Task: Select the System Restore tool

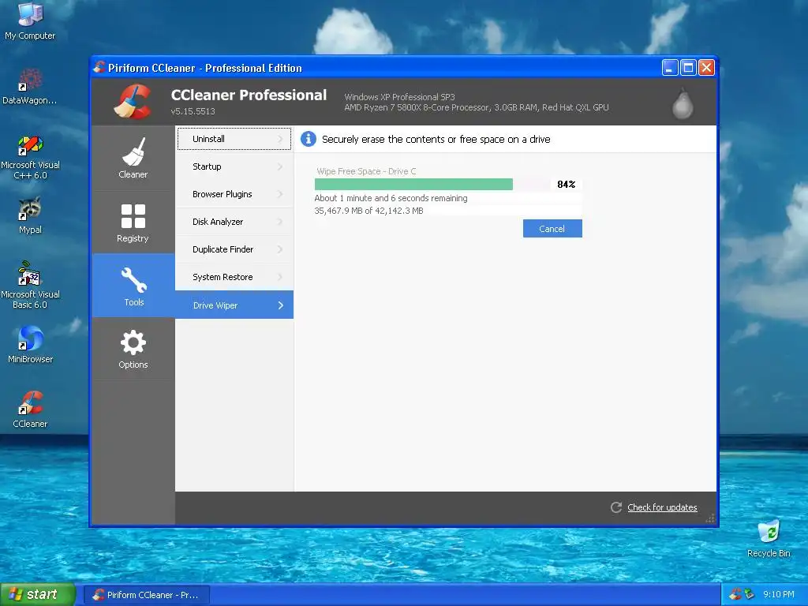Action: pyautogui.click(x=234, y=277)
